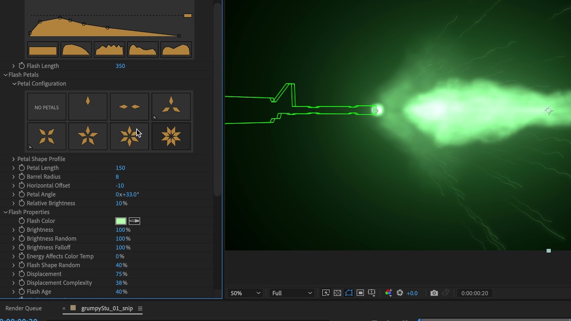This screenshot has width=571, height=321.
Task: Select the two-petal configuration
Action: click(129, 107)
